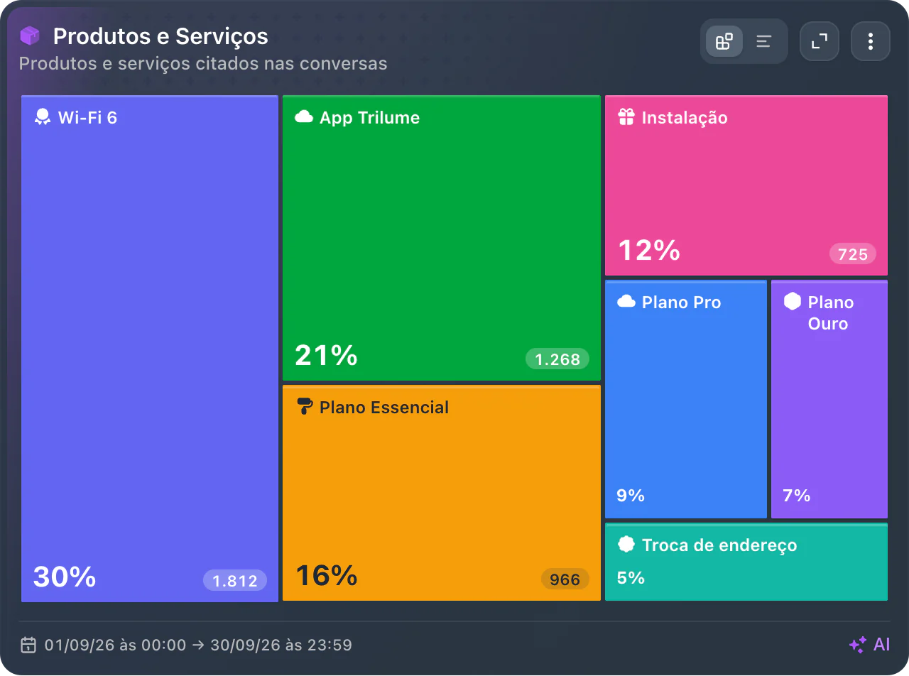The width and height of the screenshot is (909, 676).
Task: Select the 21% value in App Trilume
Action: [326, 355]
